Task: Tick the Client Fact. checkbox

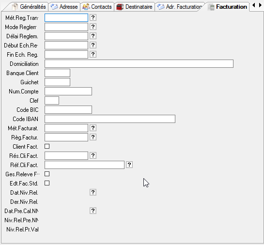Action: 47,146
